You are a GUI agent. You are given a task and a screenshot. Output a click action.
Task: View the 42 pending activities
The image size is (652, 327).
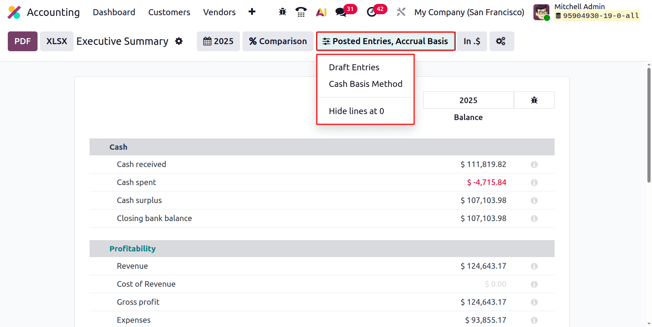pos(371,12)
